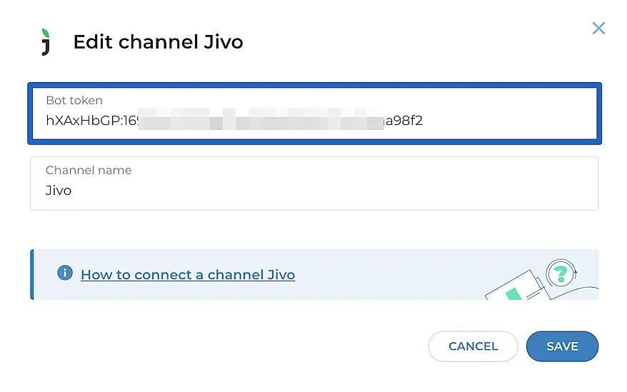
Task: Click the word 'Jivo' in the dialog title
Action: pos(223,42)
